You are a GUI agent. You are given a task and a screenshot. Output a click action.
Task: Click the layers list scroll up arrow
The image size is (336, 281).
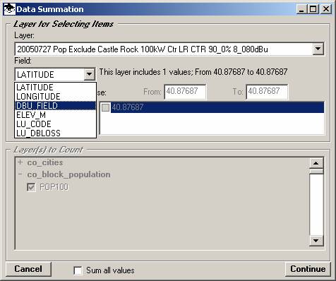pyautogui.click(x=316, y=163)
